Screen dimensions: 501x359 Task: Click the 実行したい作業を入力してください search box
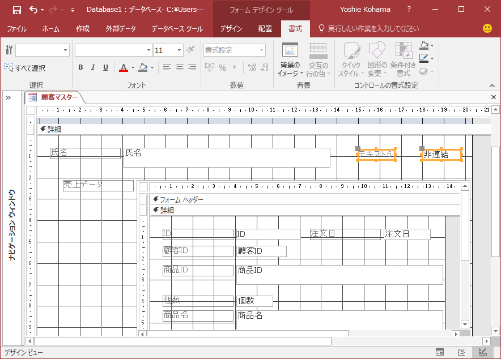click(x=373, y=29)
